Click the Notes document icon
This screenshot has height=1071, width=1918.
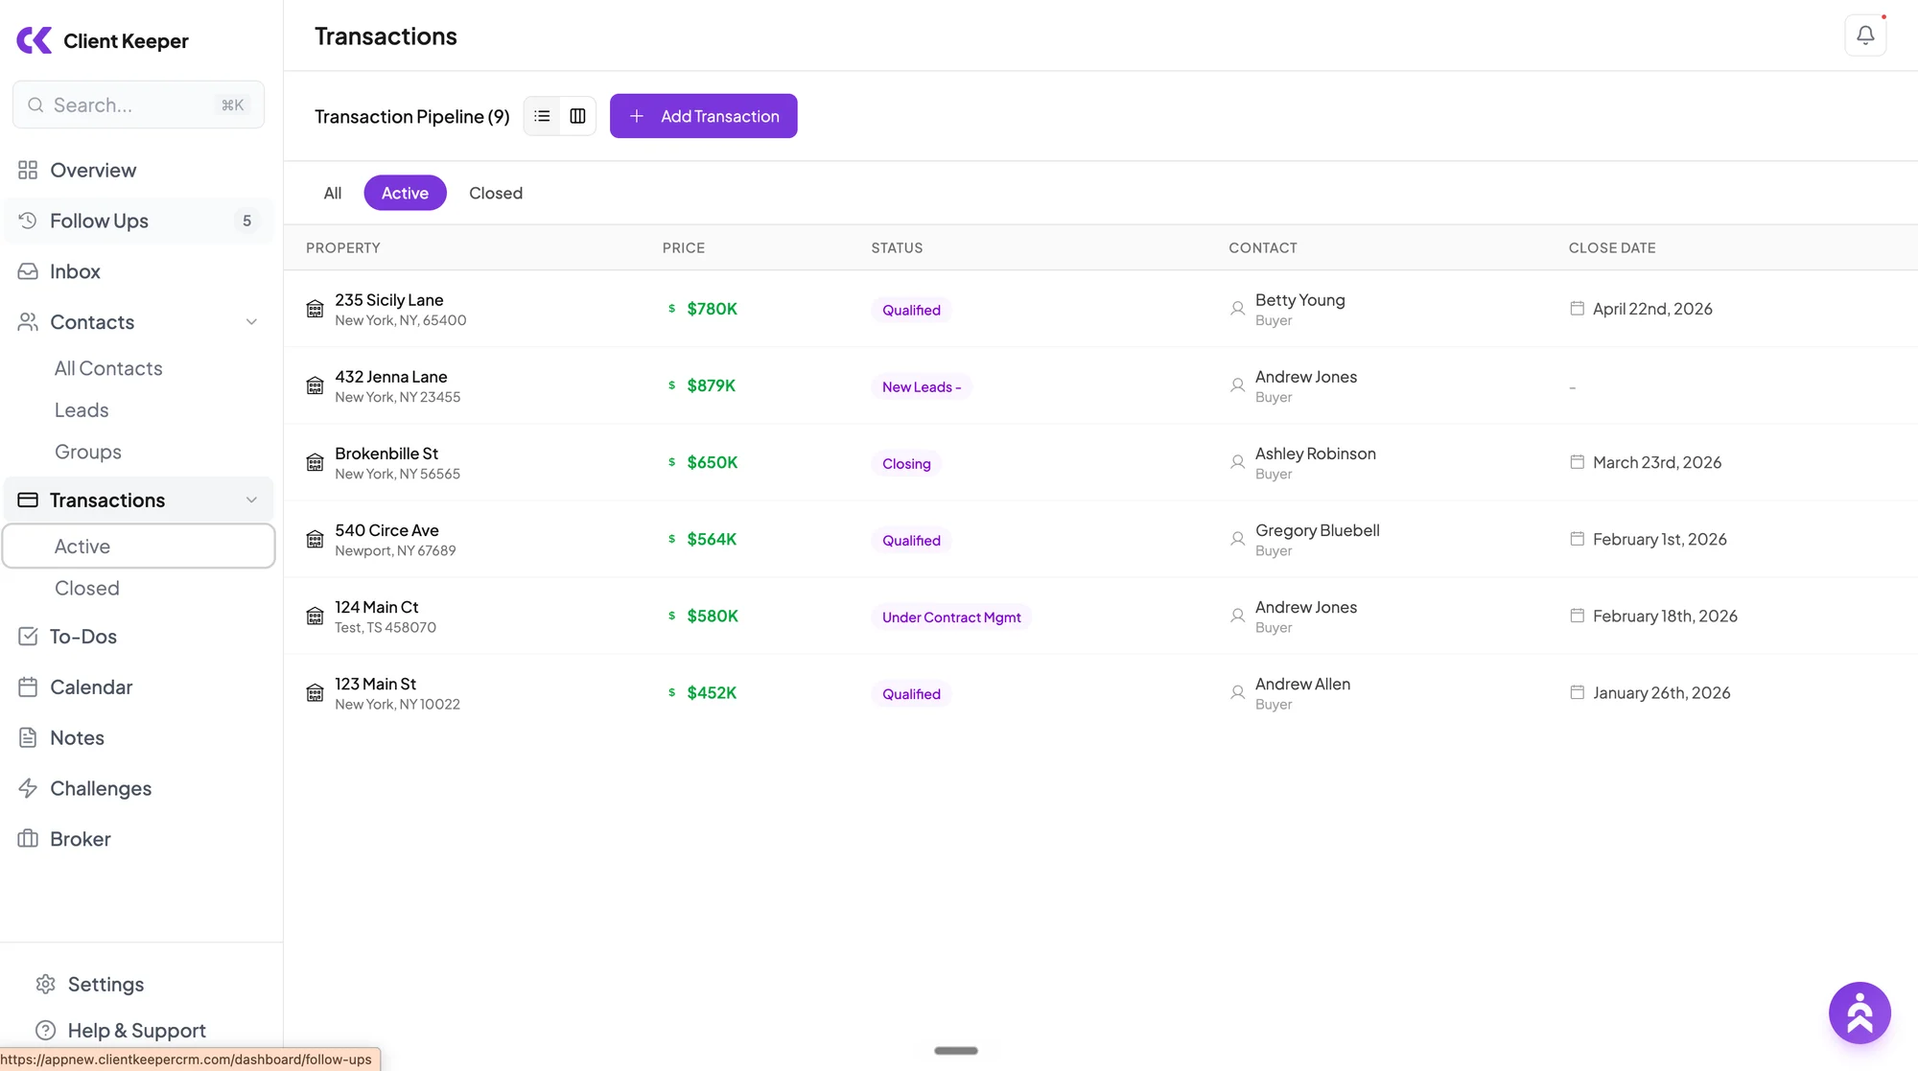coord(28,737)
